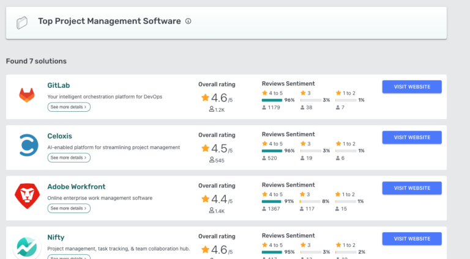Click the reviewer count icon showing 1.4K for Workfront

212,211
